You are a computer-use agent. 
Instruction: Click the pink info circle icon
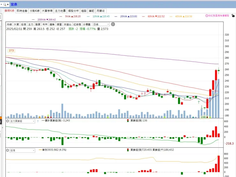pyautogui.click(x=207, y=16)
